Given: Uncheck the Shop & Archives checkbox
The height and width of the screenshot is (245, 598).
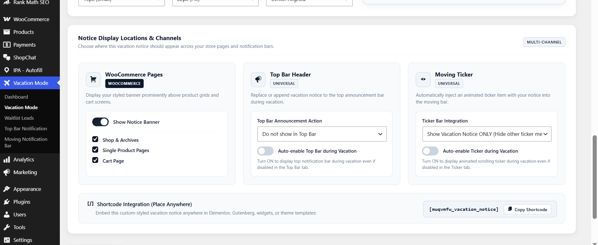Looking at the screenshot, I should pos(95,139).
